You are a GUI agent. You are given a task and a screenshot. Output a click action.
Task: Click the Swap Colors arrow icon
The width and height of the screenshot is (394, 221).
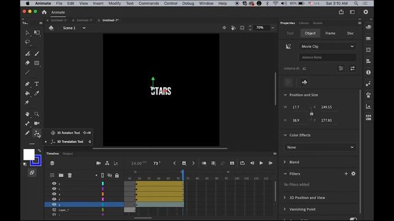point(39,150)
